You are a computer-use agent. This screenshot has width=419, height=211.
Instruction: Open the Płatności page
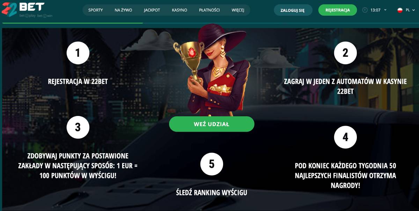pos(209,10)
